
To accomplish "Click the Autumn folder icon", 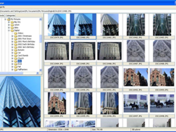I will (x=16, y=50).
